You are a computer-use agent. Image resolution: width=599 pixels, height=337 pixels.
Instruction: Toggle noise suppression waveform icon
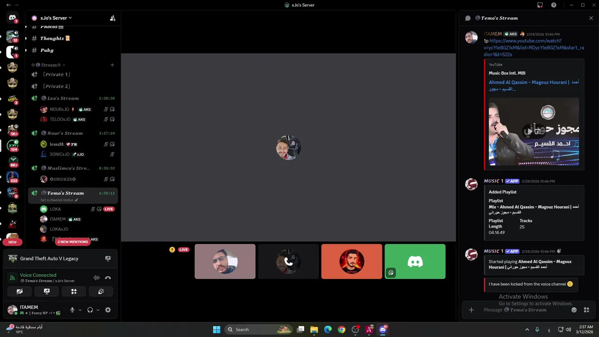(x=96, y=278)
